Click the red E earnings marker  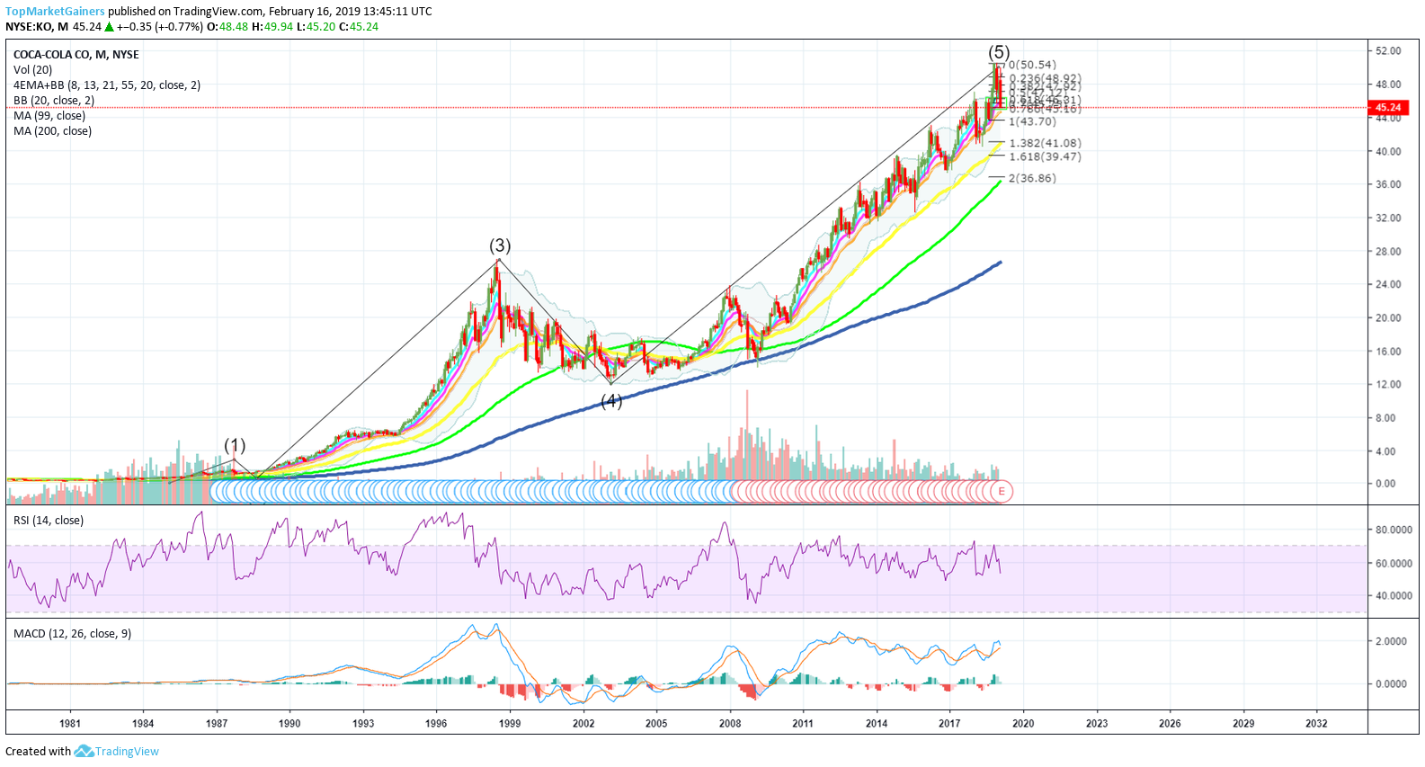(x=1002, y=491)
